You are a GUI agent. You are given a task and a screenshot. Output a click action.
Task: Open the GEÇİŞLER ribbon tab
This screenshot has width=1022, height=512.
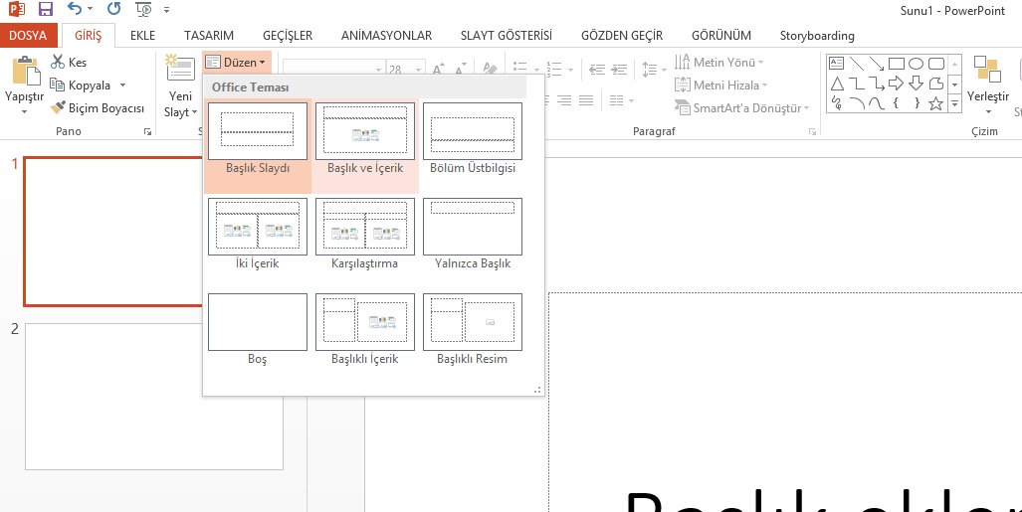coord(288,35)
